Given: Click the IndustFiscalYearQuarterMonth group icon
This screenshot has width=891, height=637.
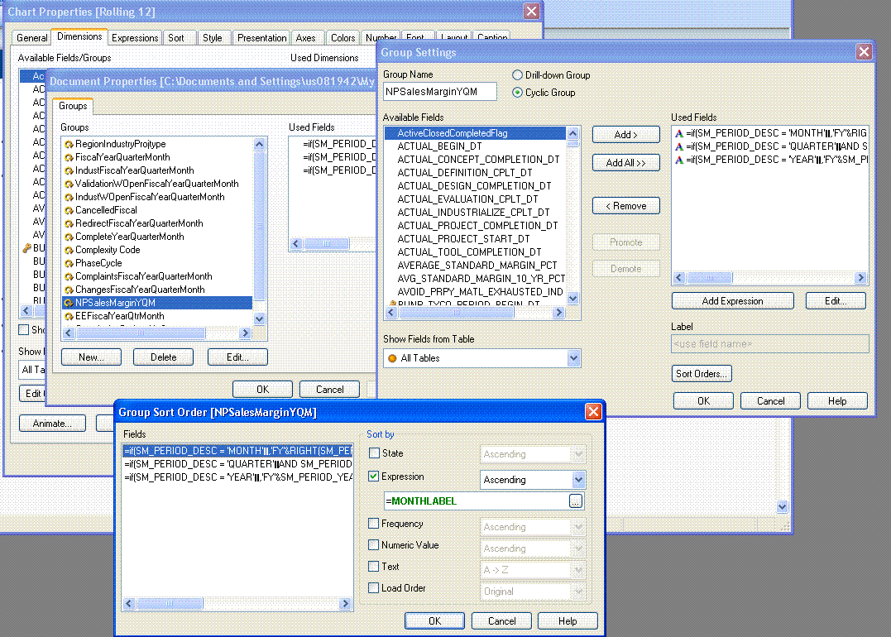Looking at the screenshot, I should point(69,170).
